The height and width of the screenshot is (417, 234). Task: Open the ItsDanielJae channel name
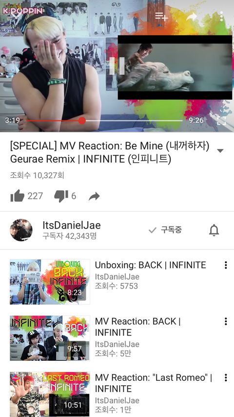tap(72, 225)
